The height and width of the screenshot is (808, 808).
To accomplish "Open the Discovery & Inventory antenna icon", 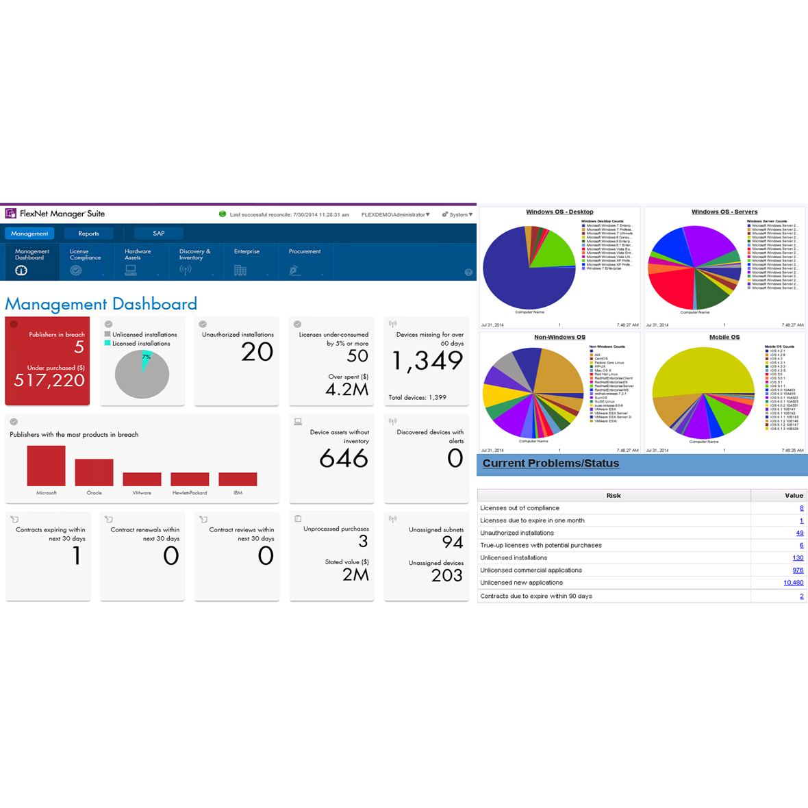I will pyautogui.click(x=186, y=270).
